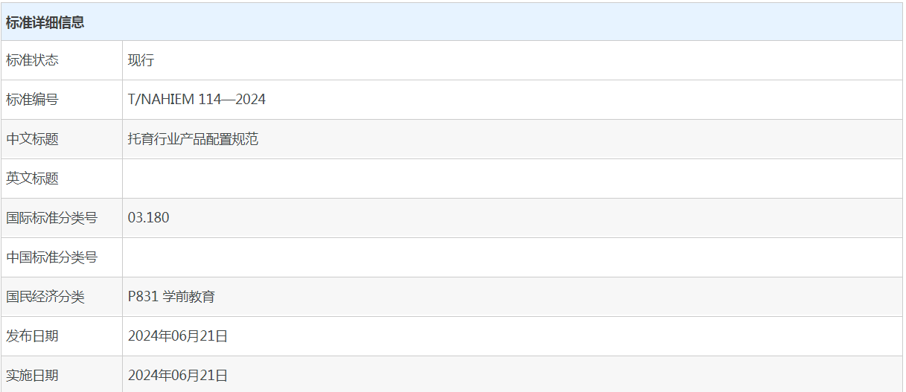
Task: Select the 标准状态 label cell
Action: click(62, 60)
